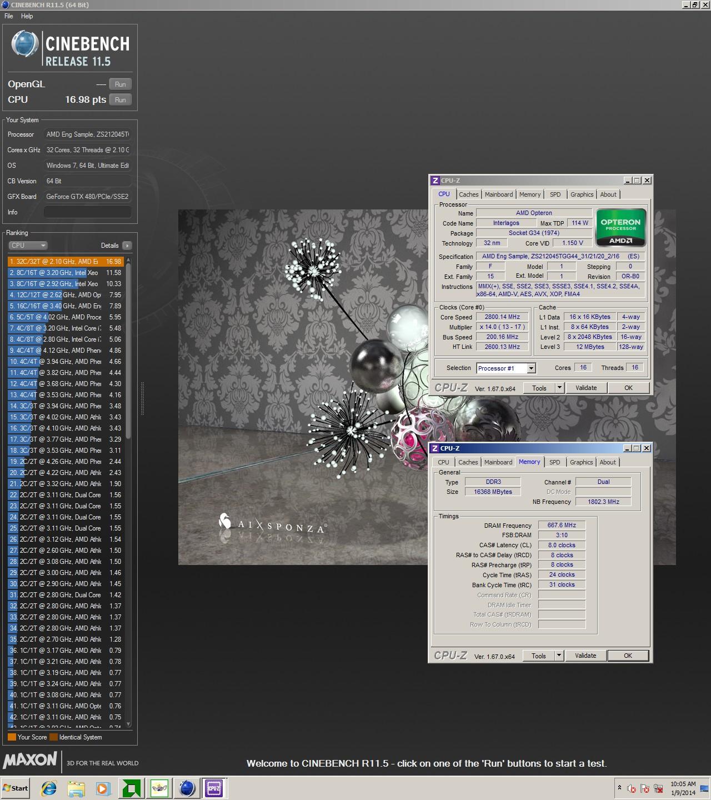Screen dimensions: 711x800
Task: Click OK in the lower CPU-Z Memory window
Action: tap(628, 656)
